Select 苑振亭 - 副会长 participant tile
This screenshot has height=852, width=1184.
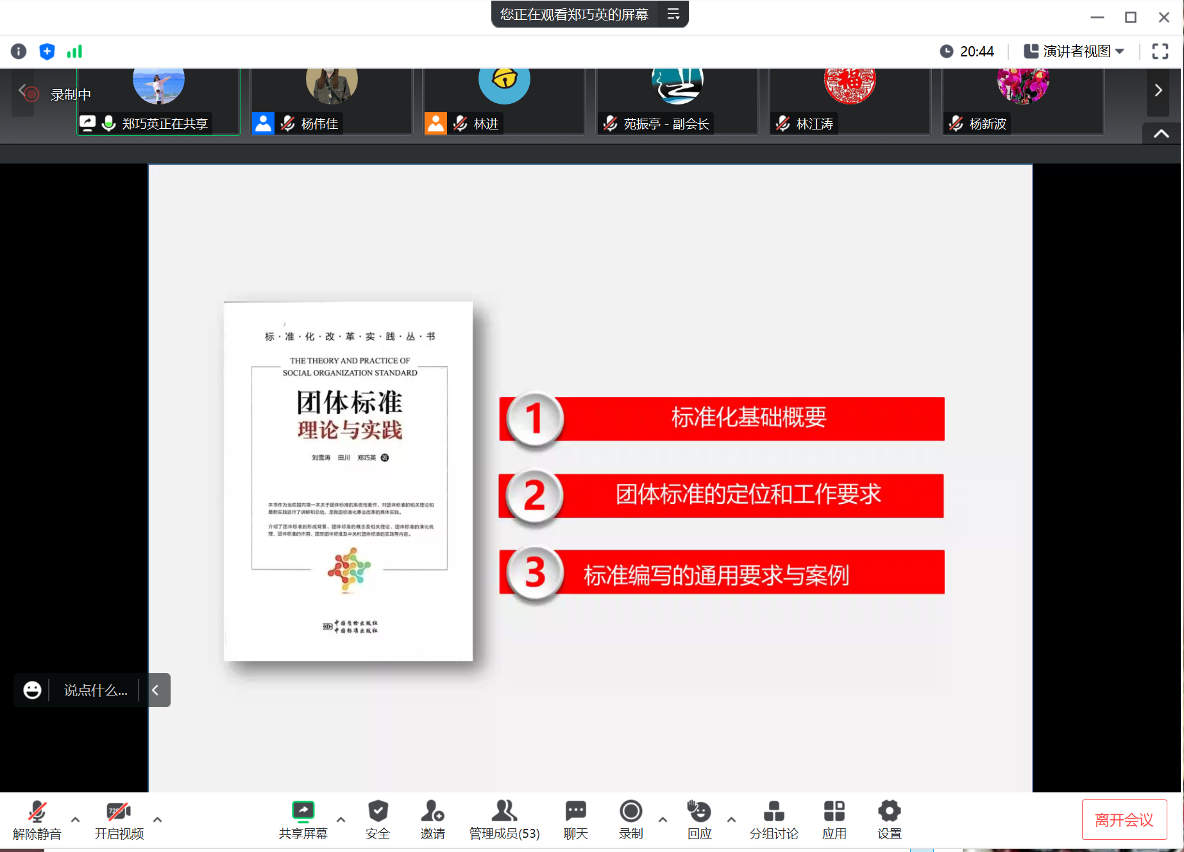coord(677,101)
